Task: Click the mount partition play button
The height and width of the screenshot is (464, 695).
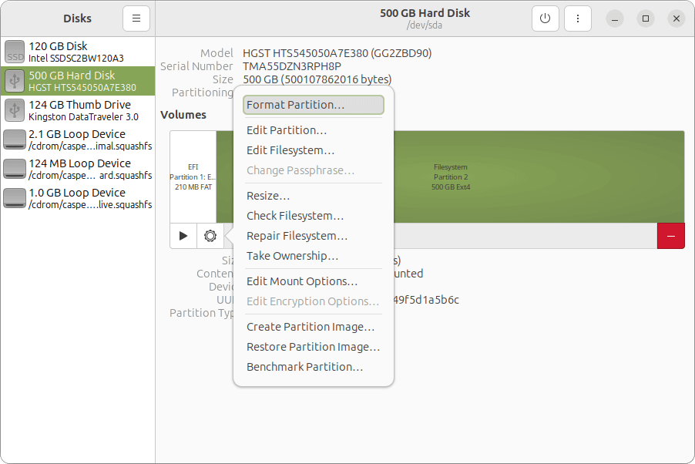Action: 183,236
